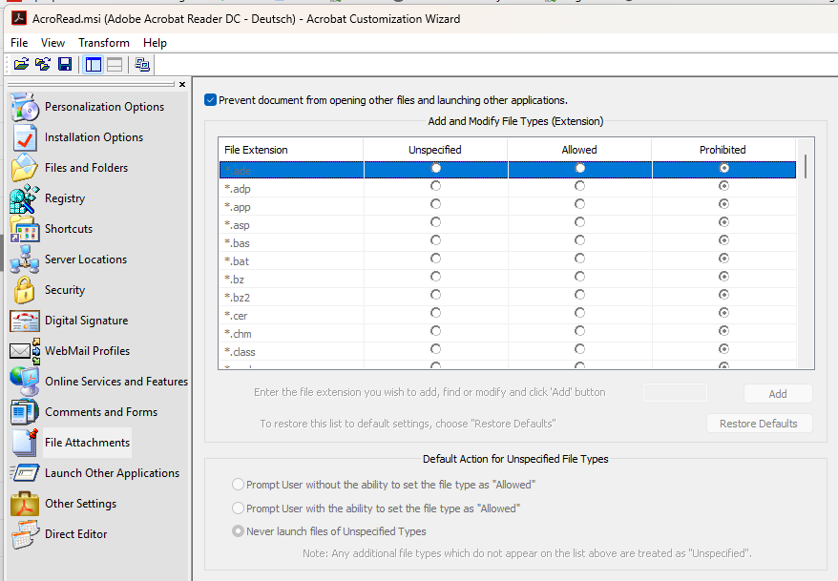
Task: Go to the Registry section
Action: coord(65,198)
